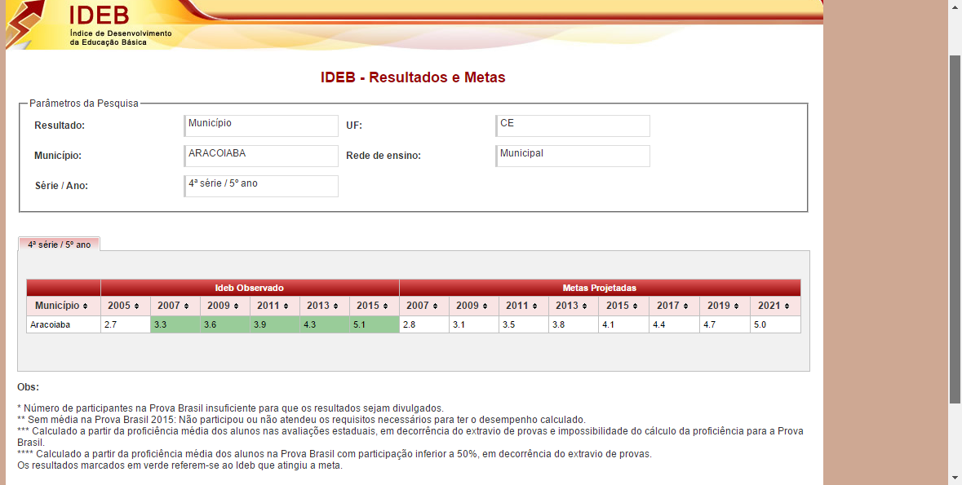Sort table by Município column

(x=63, y=306)
